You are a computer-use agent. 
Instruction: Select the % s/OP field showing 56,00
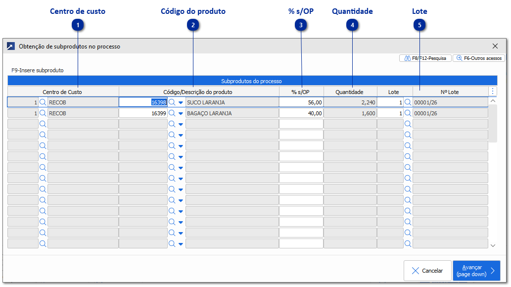tap(301, 102)
